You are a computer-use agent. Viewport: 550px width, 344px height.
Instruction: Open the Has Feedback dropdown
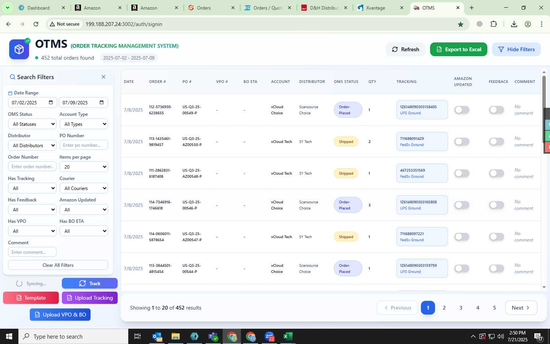tap(32, 209)
